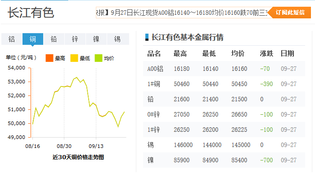
Task: Toggle the green 均价 legend swatch
Action: pyautogui.click(x=99, y=58)
